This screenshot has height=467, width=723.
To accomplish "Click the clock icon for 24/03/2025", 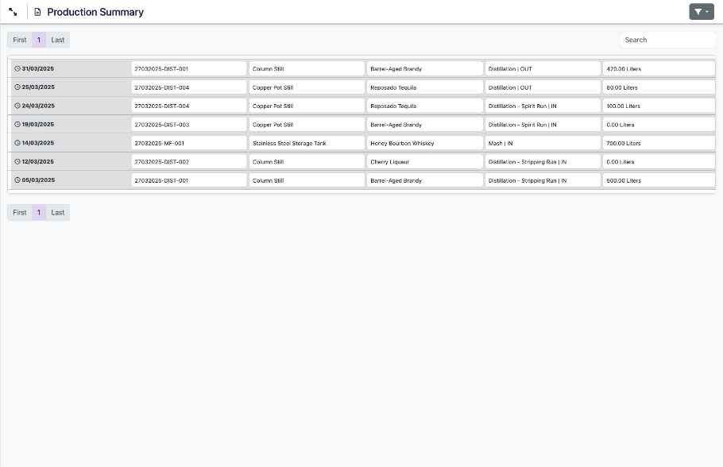I will point(17,106).
